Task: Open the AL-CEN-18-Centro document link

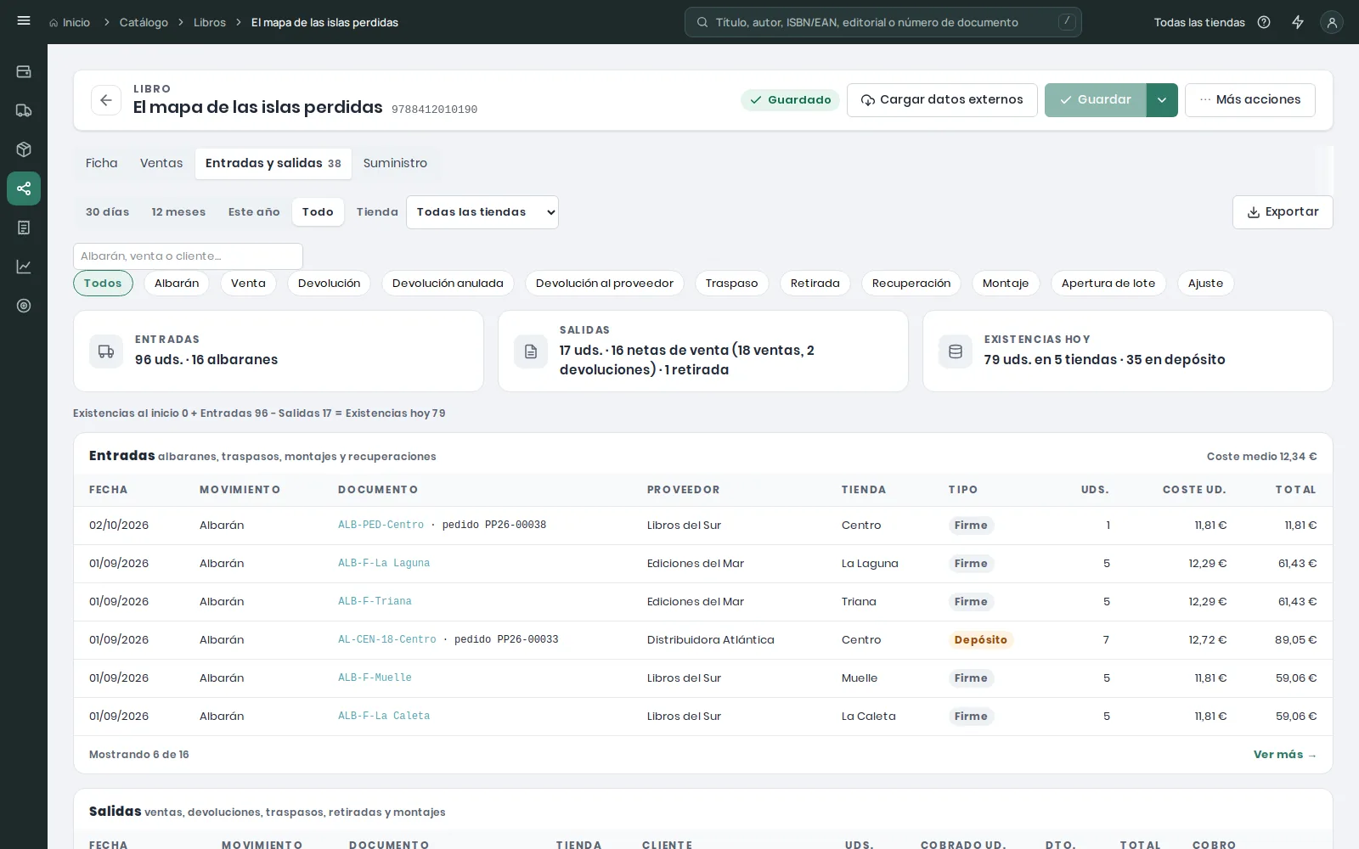Action: point(387,640)
